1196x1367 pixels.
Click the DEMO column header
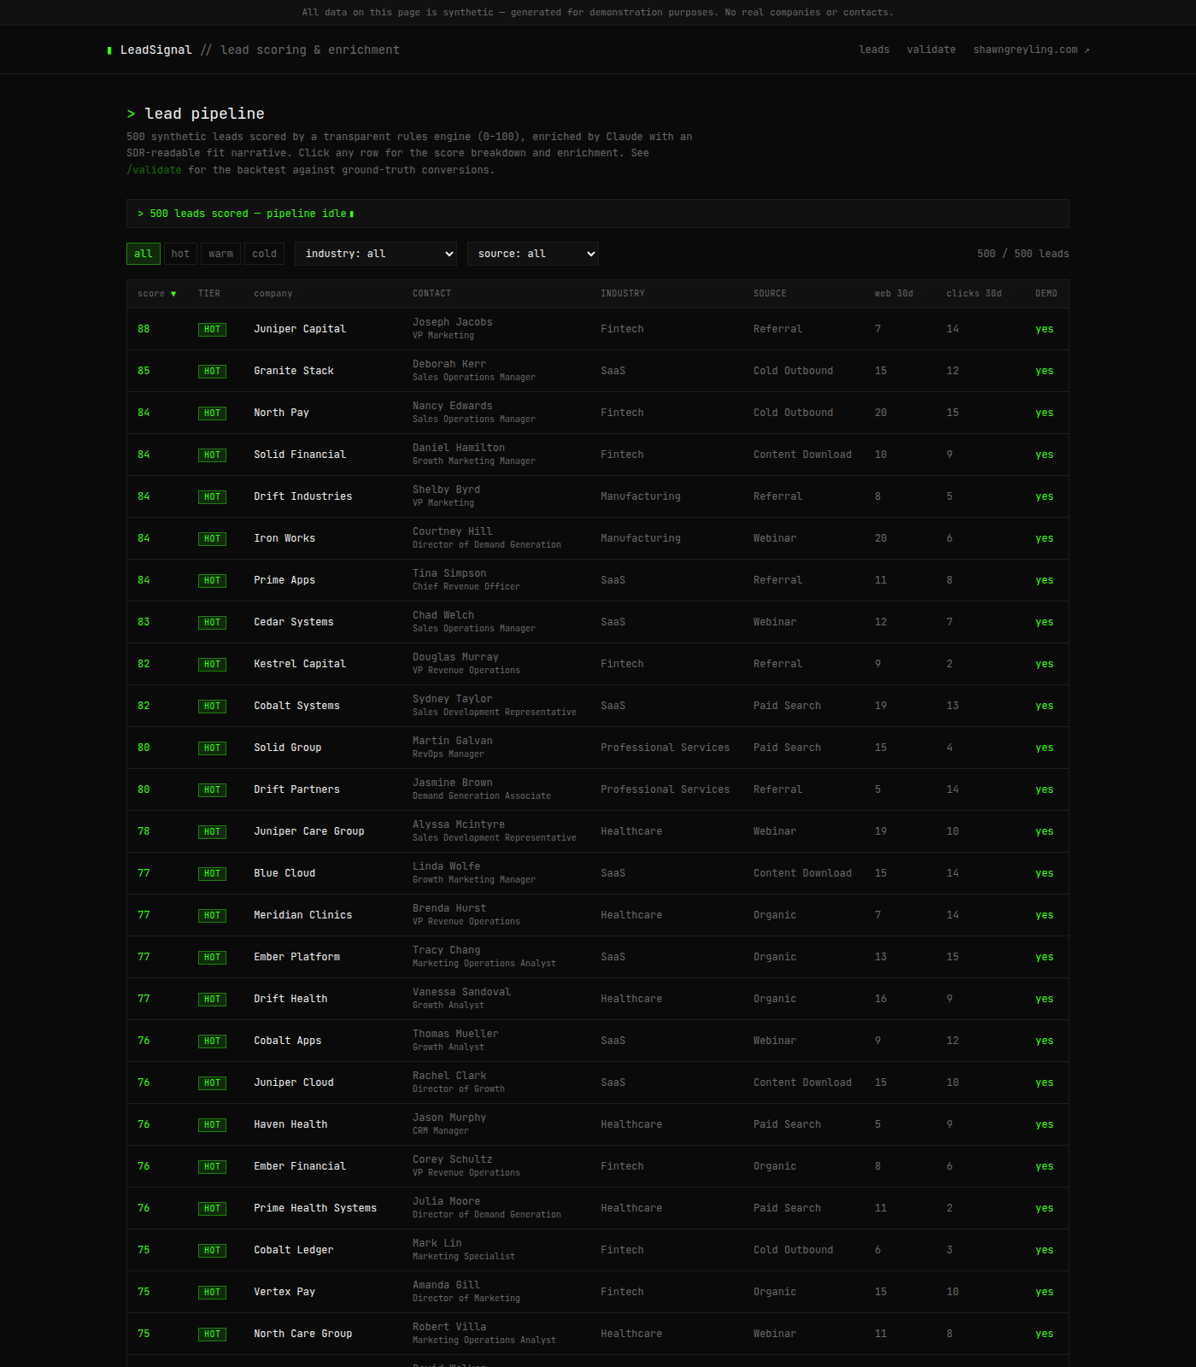click(x=1046, y=294)
